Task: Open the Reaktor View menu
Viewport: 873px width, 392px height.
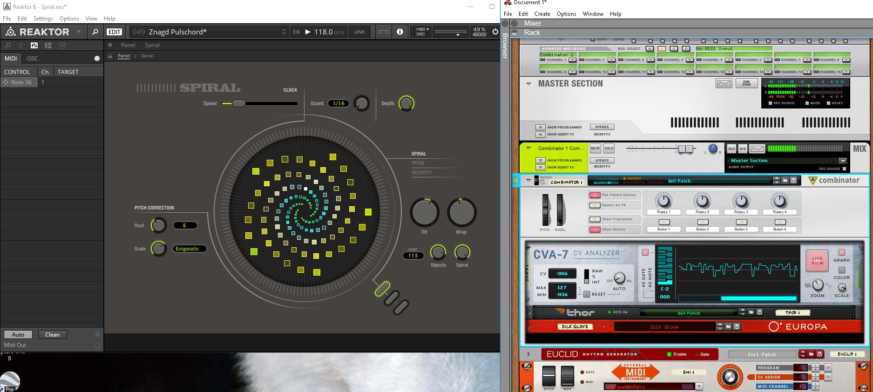Action: (x=91, y=19)
